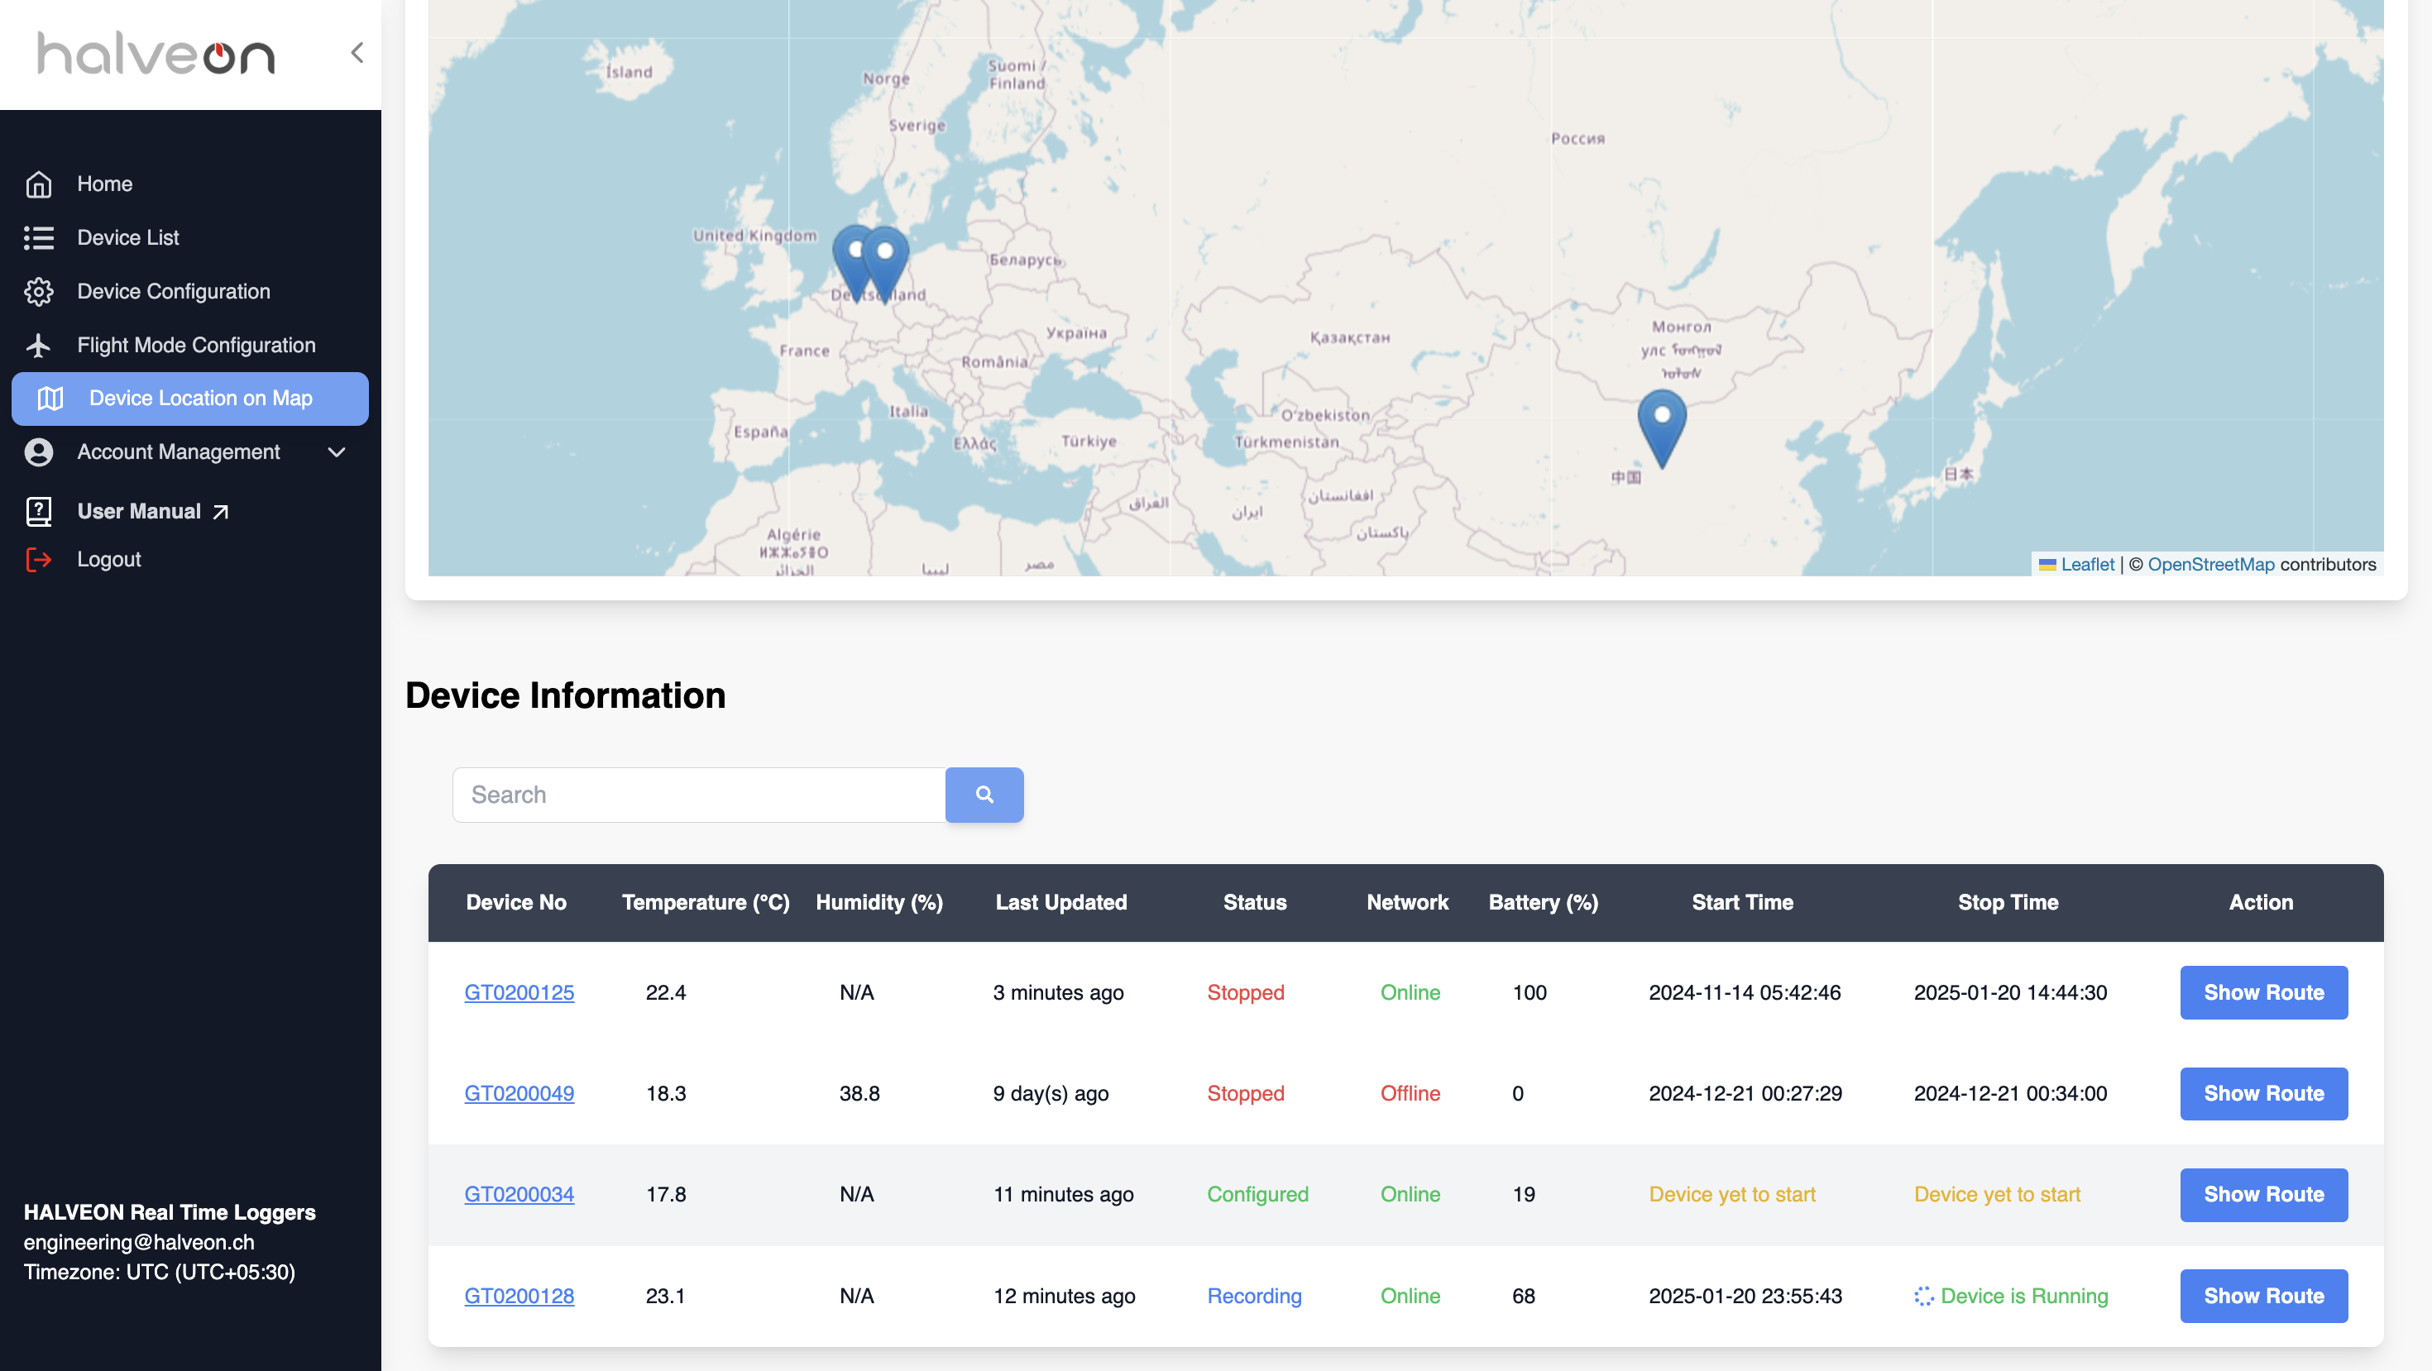Open Flight Mode Configuration
Viewport: 2432px width, 1371px height.
196,346
